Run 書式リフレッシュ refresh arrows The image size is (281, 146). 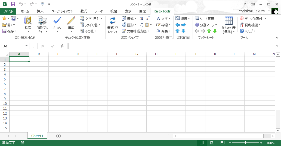pos(113,21)
